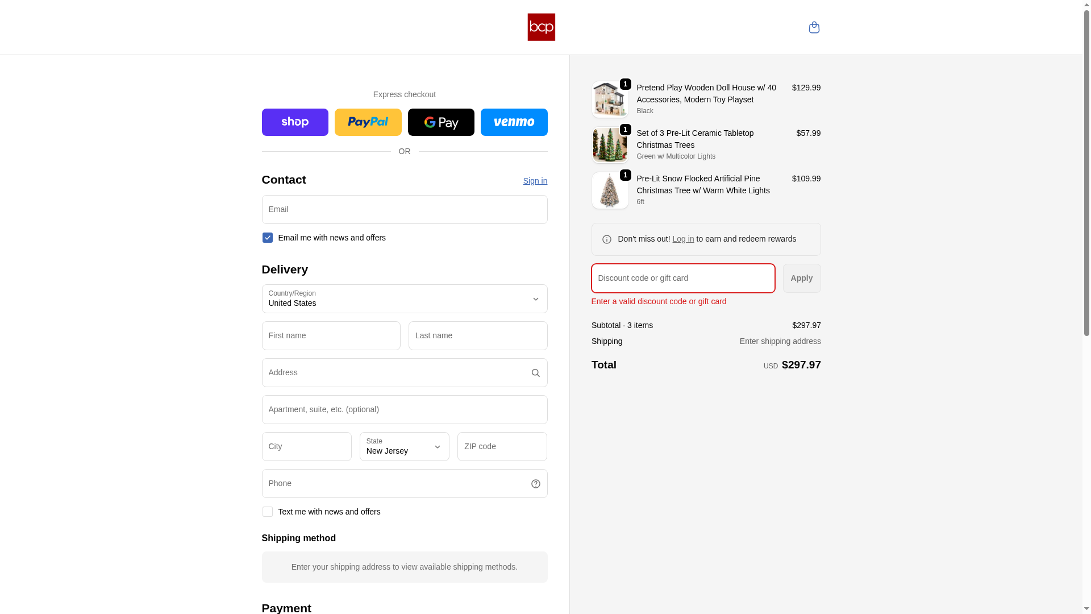Open the Country/Region dropdown
The height and width of the screenshot is (614, 1091).
404,299
